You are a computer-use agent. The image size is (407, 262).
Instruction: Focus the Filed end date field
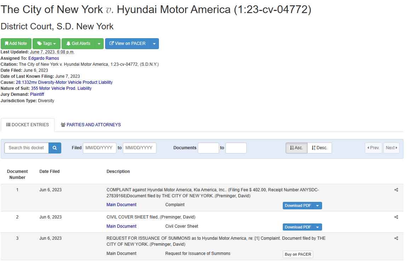tap(139, 148)
